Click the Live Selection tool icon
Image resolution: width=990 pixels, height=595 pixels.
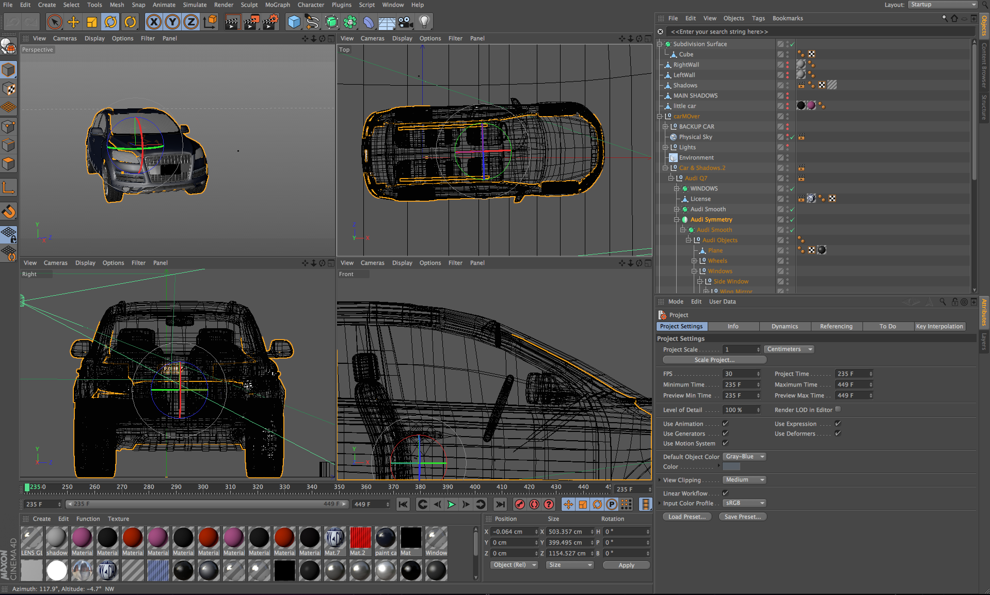55,22
